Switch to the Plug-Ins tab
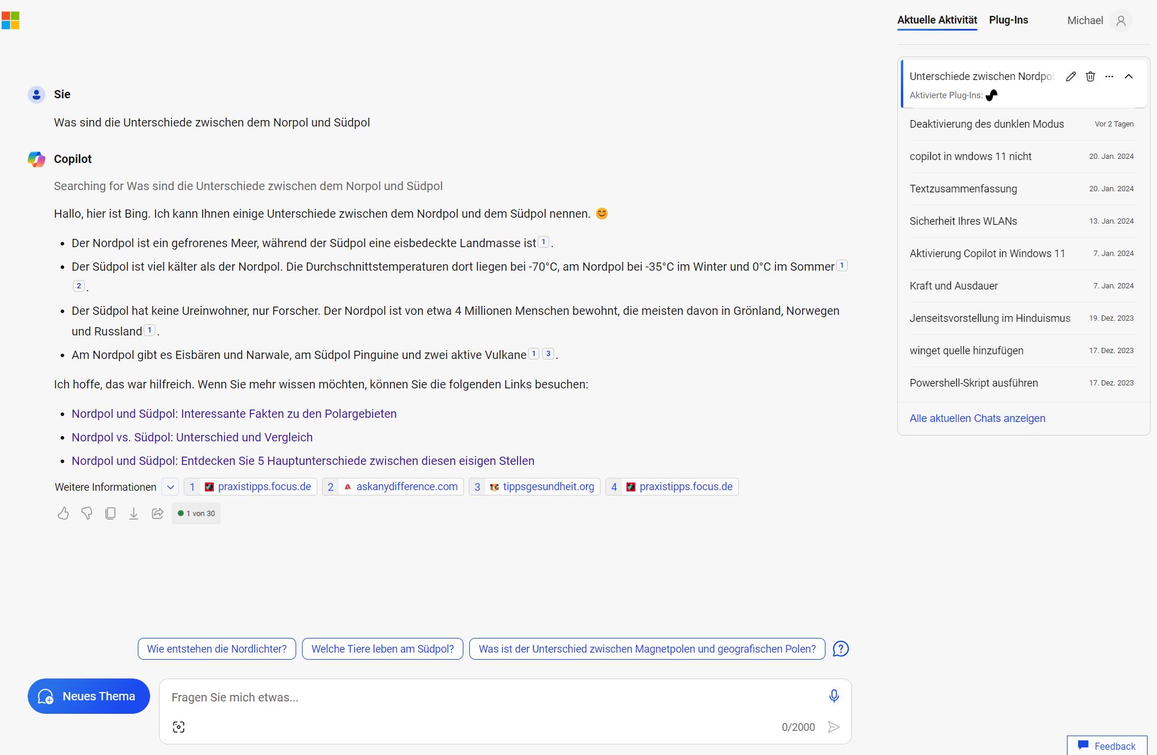The width and height of the screenshot is (1157, 755). [1008, 20]
